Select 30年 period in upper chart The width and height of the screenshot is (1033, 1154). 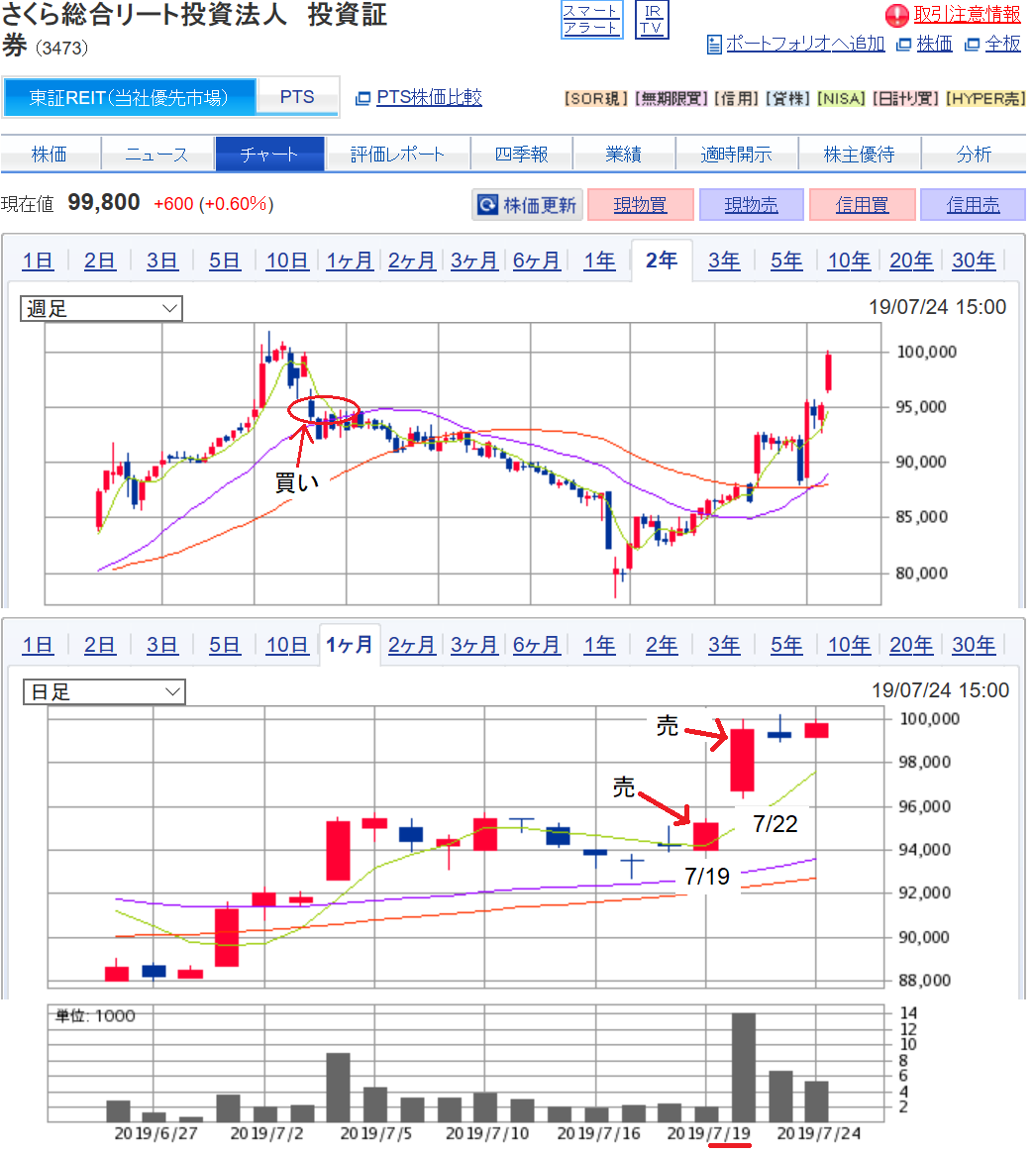pos(974,261)
